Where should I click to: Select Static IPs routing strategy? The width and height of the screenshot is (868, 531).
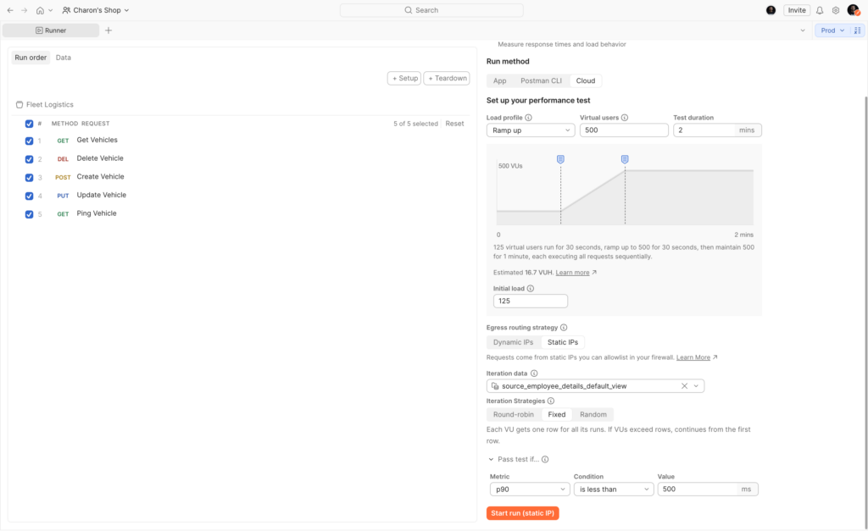(563, 342)
